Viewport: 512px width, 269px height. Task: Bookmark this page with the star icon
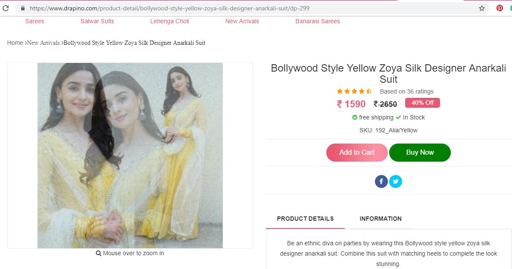point(482,8)
